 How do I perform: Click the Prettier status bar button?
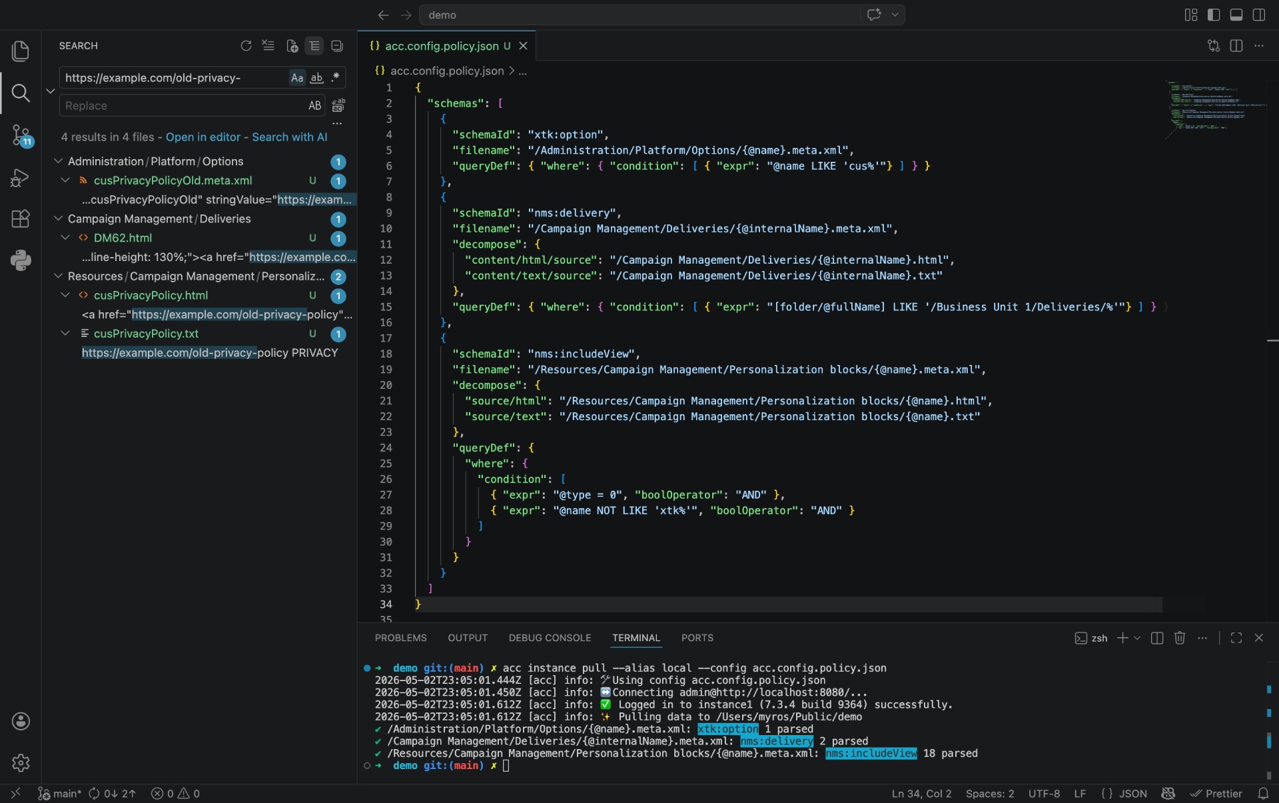pyautogui.click(x=1216, y=794)
